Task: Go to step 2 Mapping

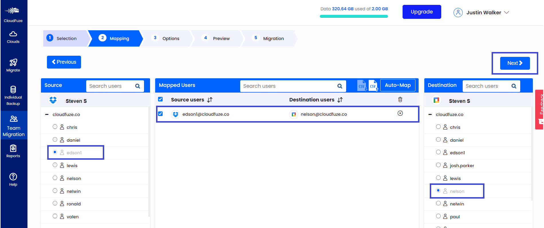Action: coord(115,38)
